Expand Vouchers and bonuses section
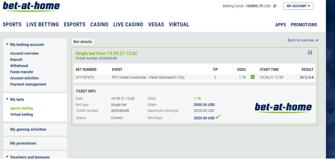Viewport: 335px width, 167px height. click(7, 157)
